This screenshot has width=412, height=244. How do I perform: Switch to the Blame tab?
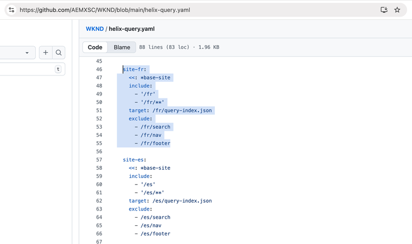click(x=122, y=47)
